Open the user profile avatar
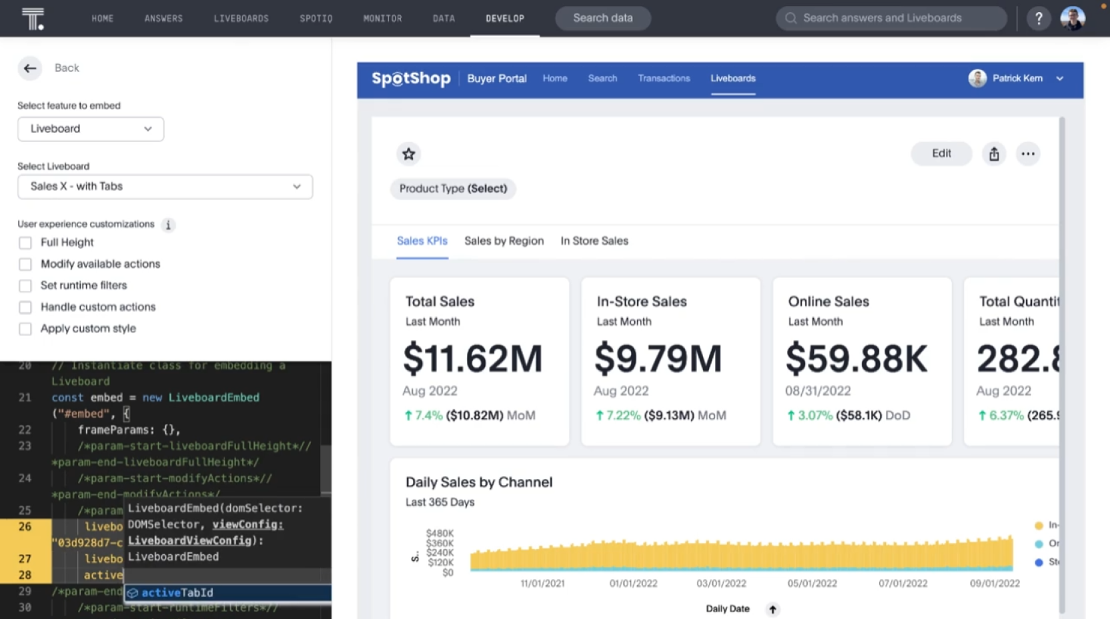The image size is (1110, 619). point(1073,19)
